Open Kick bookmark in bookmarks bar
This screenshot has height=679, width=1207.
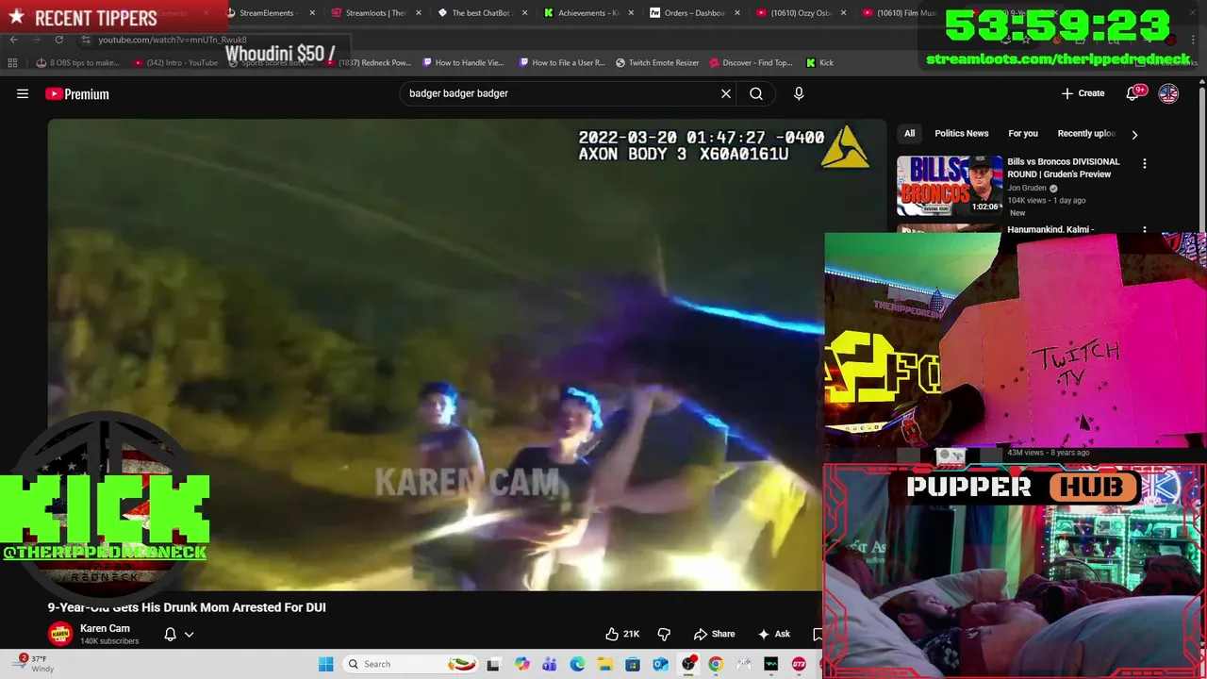pyautogui.click(x=819, y=63)
